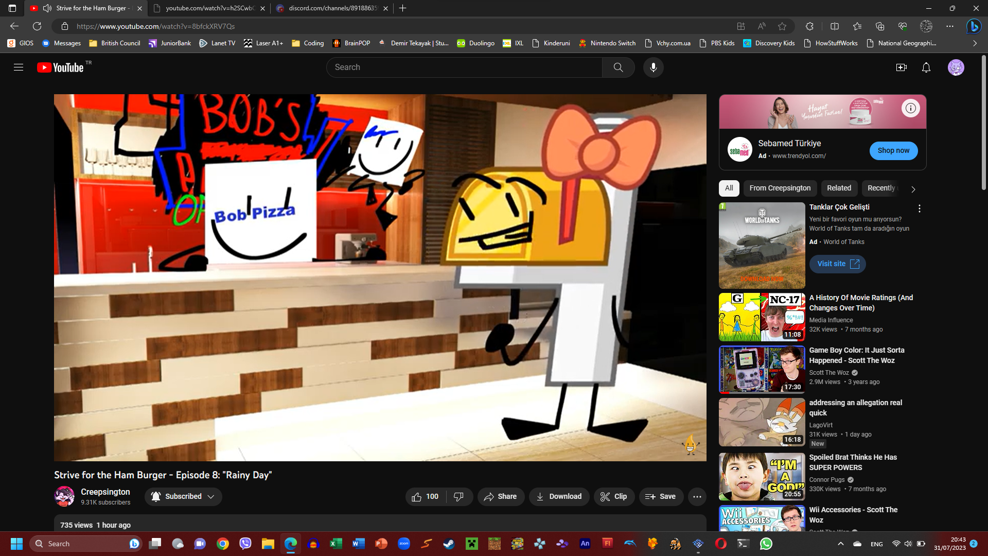Download the video

[559, 497]
